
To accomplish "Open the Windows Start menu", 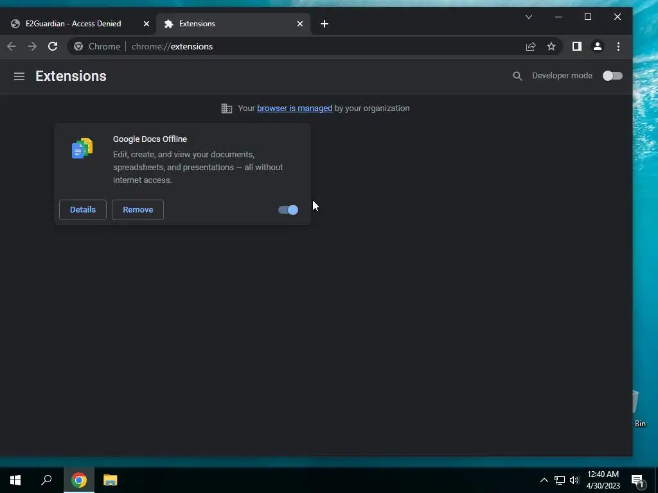I will click(x=15, y=480).
